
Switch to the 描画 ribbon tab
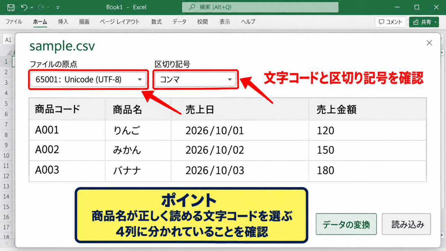(84, 22)
